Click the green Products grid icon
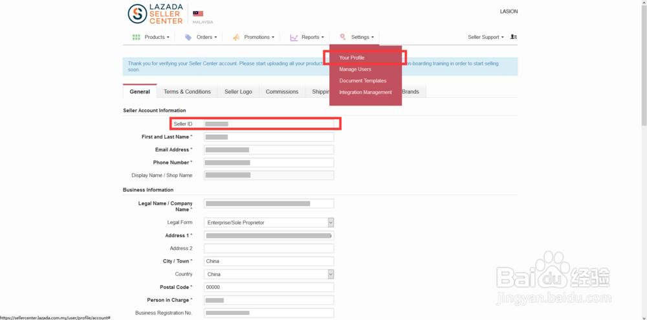 coord(136,37)
